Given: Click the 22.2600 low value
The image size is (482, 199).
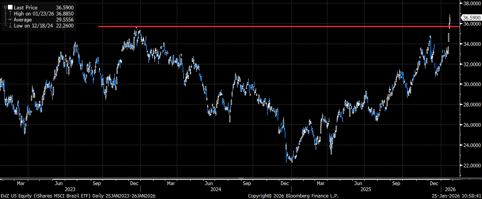Looking at the screenshot, I should coord(64,26).
